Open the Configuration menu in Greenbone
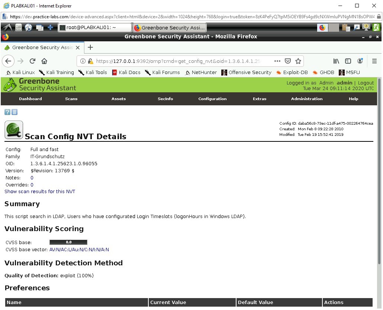 (212, 99)
